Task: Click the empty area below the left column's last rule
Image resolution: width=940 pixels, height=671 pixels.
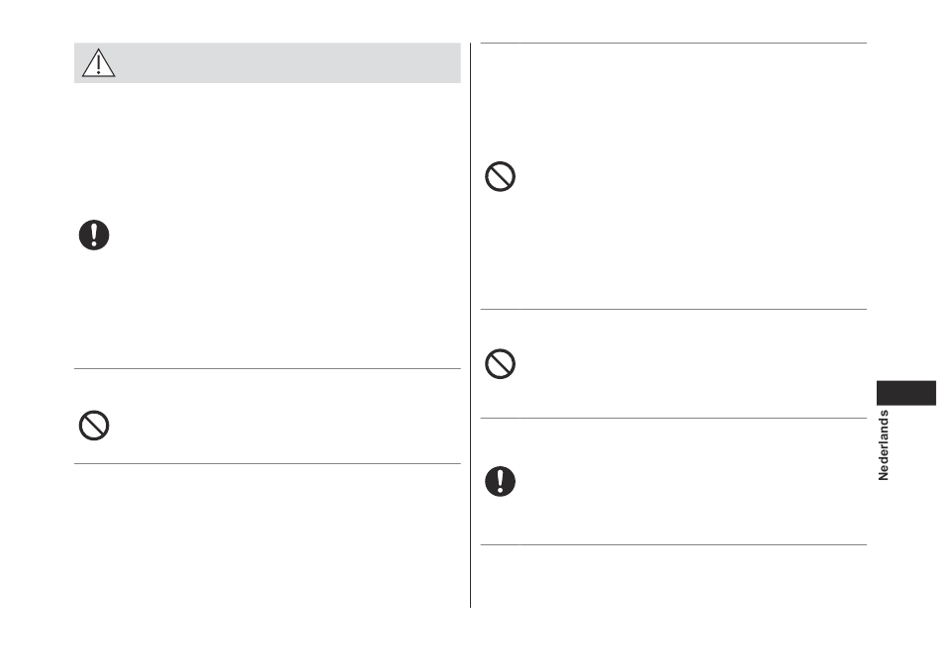Action: pos(267,535)
